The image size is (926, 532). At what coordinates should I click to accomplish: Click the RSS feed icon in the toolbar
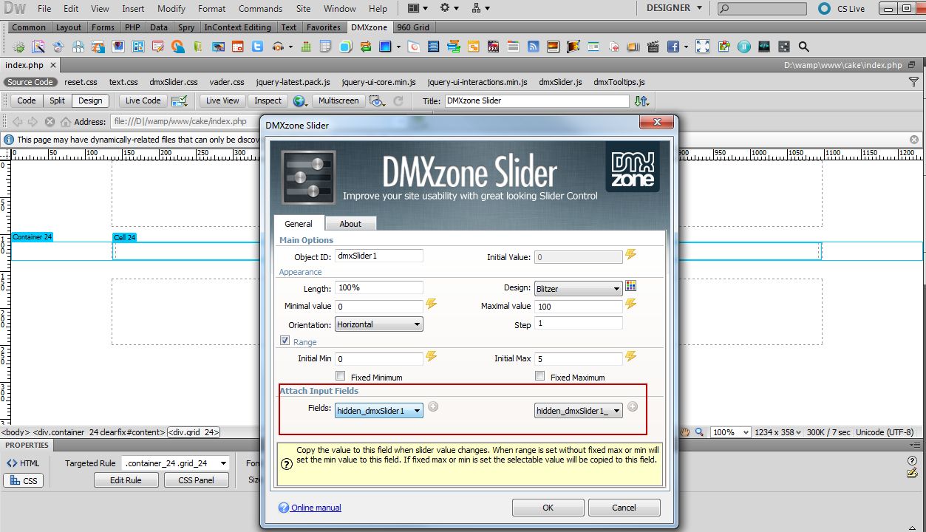coord(533,47)
